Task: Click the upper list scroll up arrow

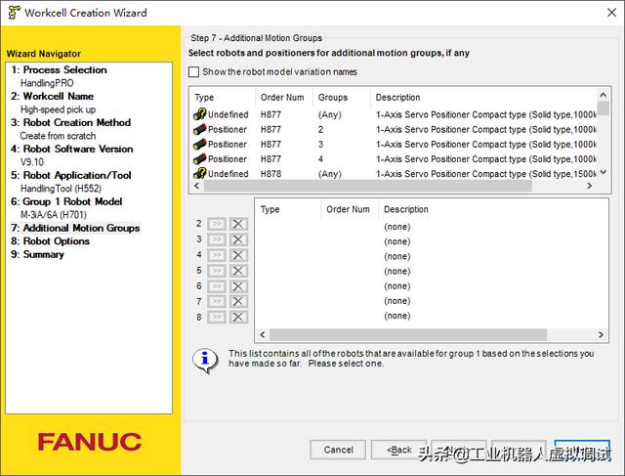Action: tap(604, 95)
